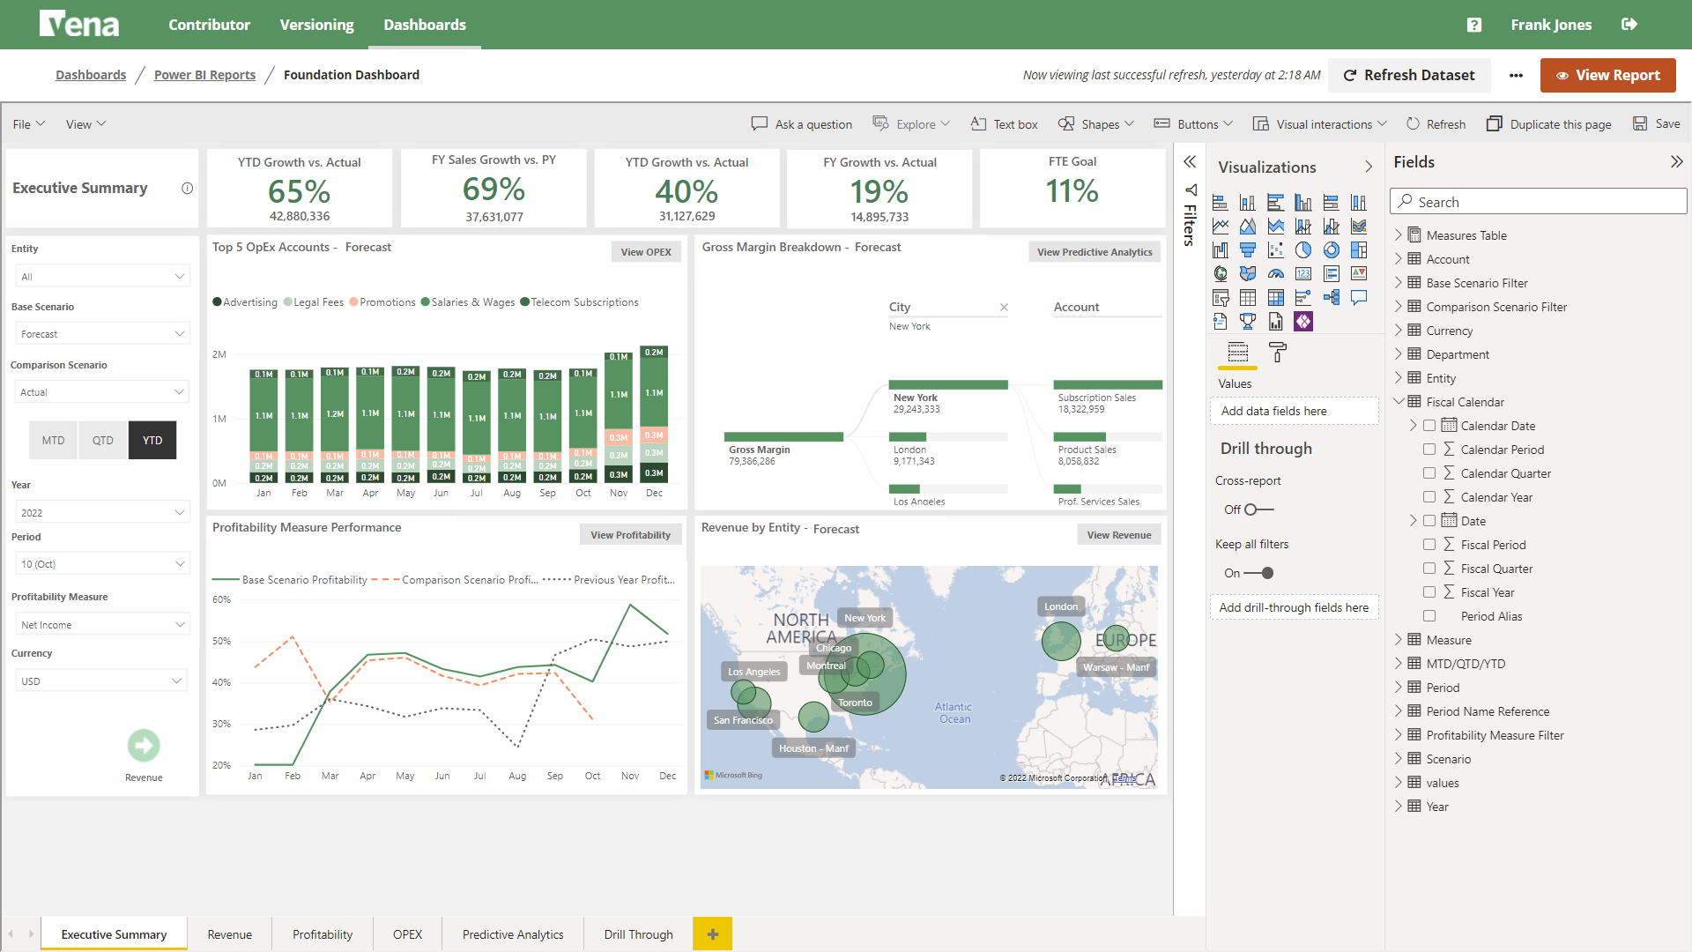The image size is (1692, 952).
Task: Expand the Measures Table field group
Action: click(x=1399, y=235)
